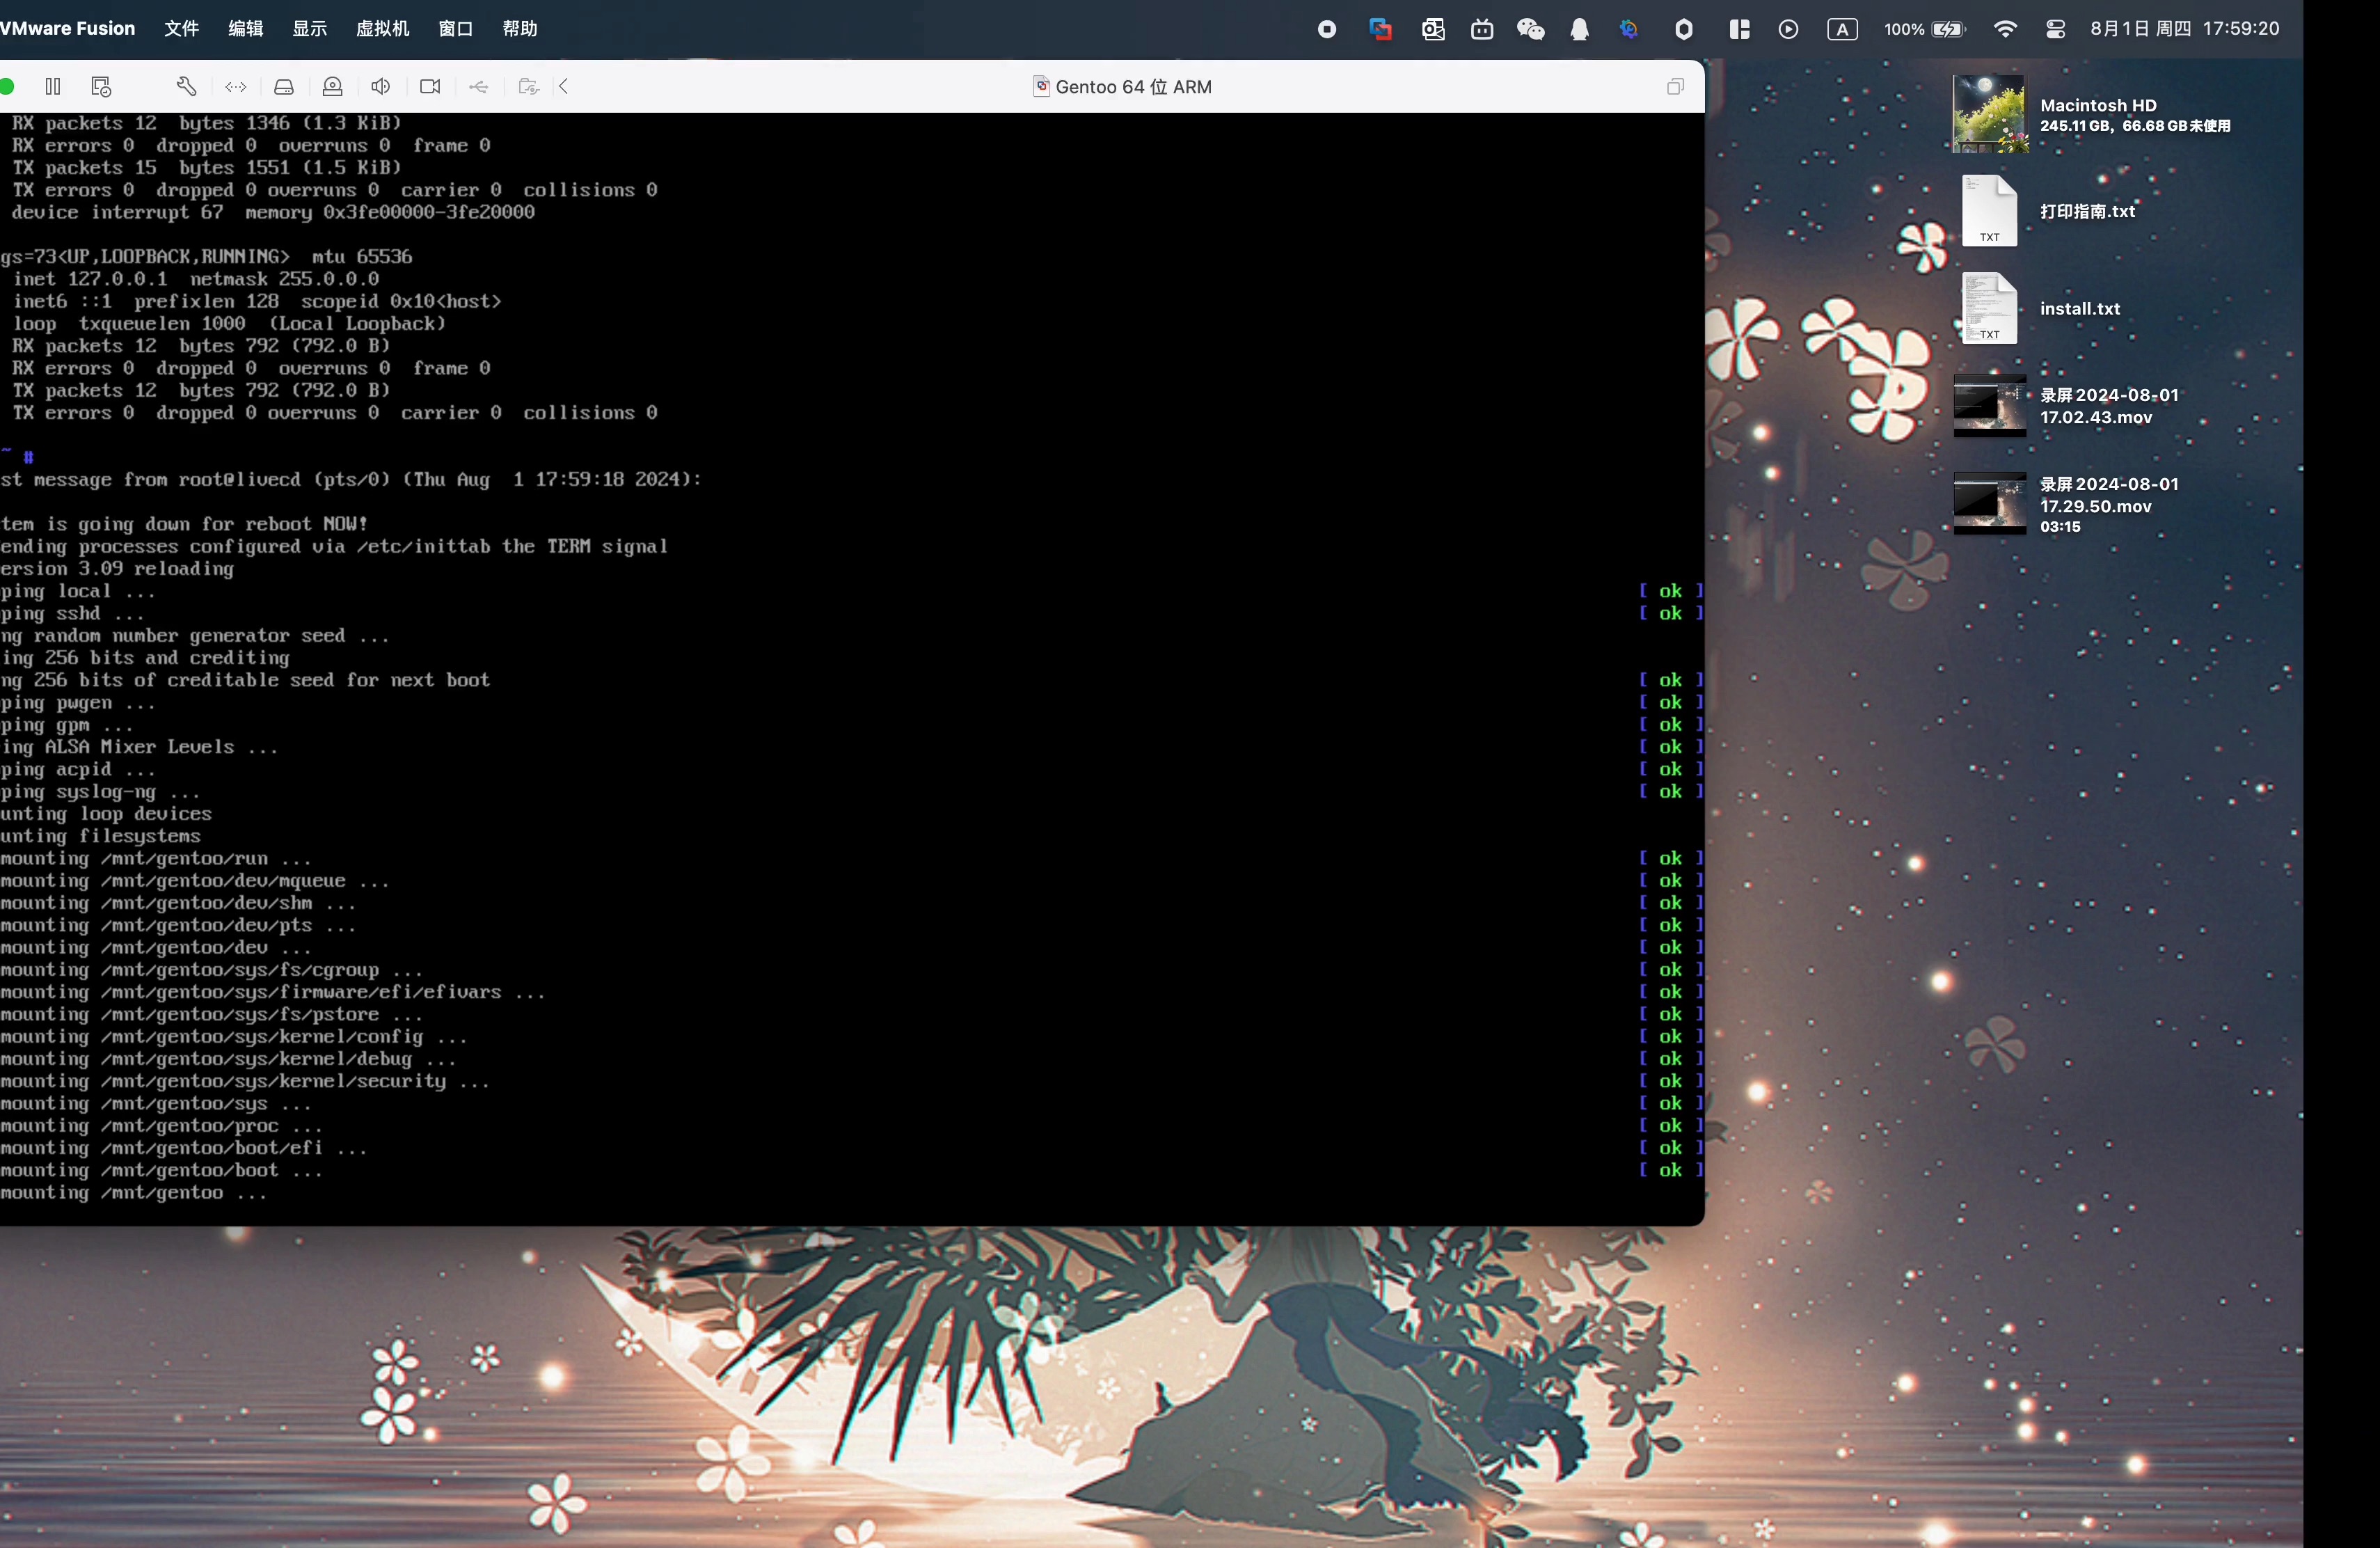This screenshot has width=2380, height=1548.
Task: Open the Wi-Fi menu
Action: pos(2005,29)
